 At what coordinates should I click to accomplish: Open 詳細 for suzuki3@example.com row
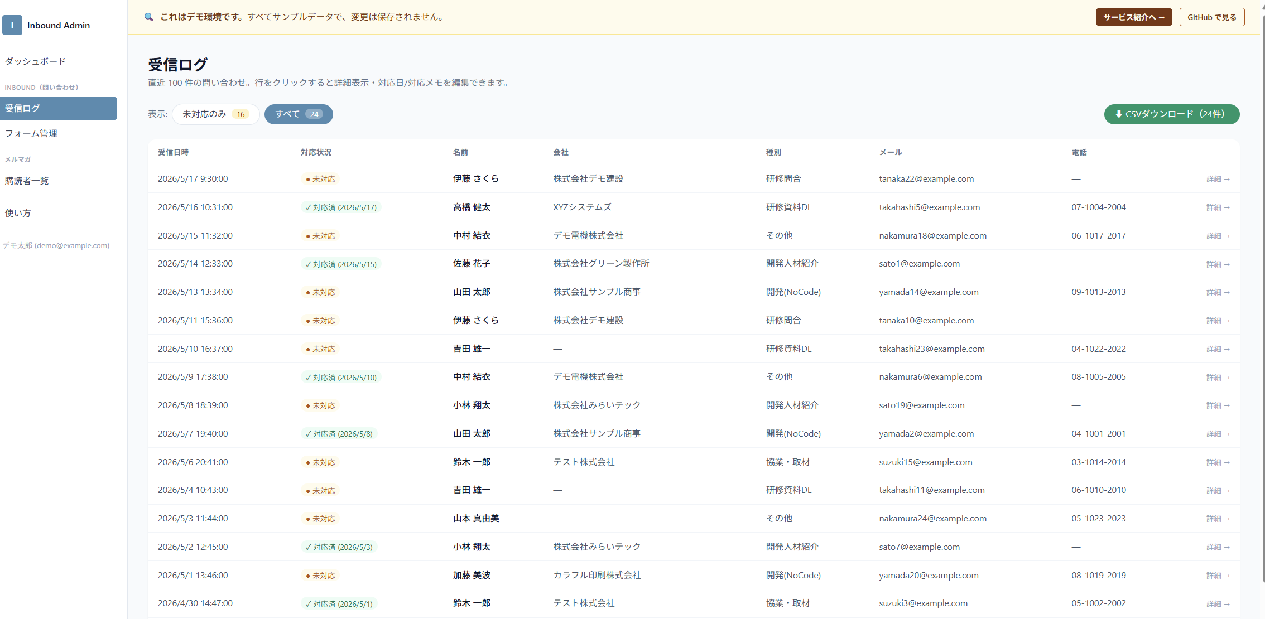click(1218, 604)
